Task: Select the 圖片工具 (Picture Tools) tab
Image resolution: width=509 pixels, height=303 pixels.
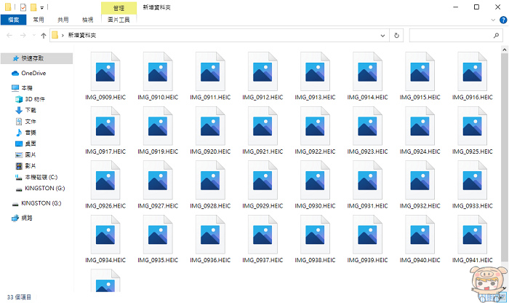Action: pyautogui.click(x=119, y=20)
